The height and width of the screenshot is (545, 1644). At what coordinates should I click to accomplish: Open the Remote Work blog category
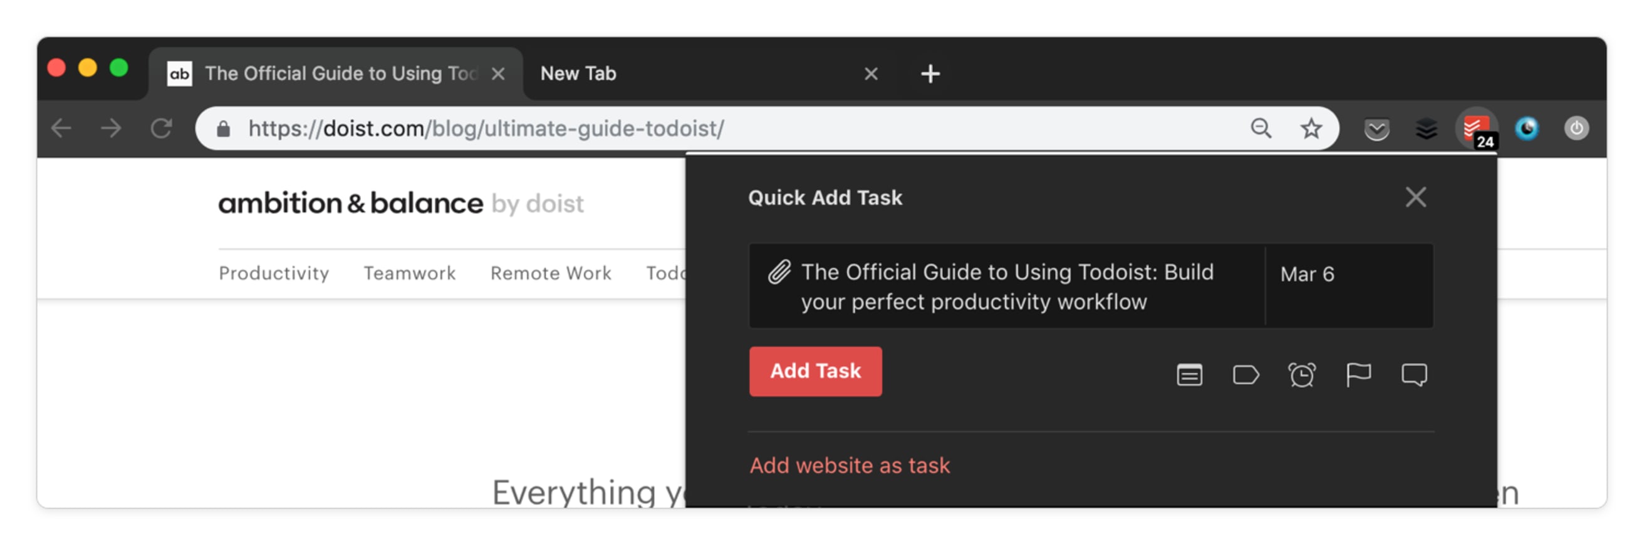click(x=551, y=273)
